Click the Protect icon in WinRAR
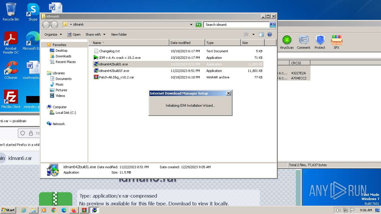The image size is (381, 214). [x=320, y=42]
